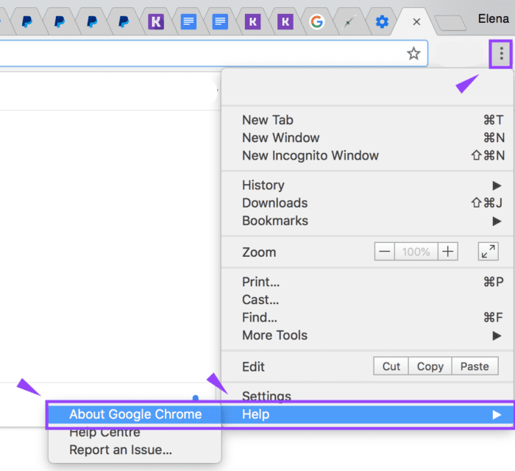Click the Cut button in Edit row
The image size is (515, 471).
tap(391, 366)
